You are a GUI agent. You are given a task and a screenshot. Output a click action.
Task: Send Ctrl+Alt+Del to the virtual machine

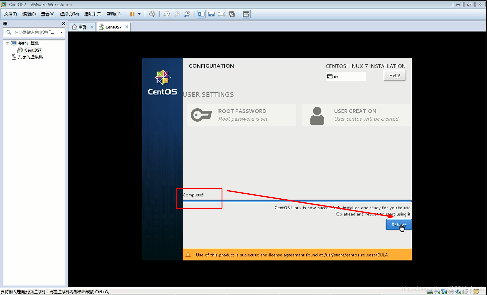point(152,14)
